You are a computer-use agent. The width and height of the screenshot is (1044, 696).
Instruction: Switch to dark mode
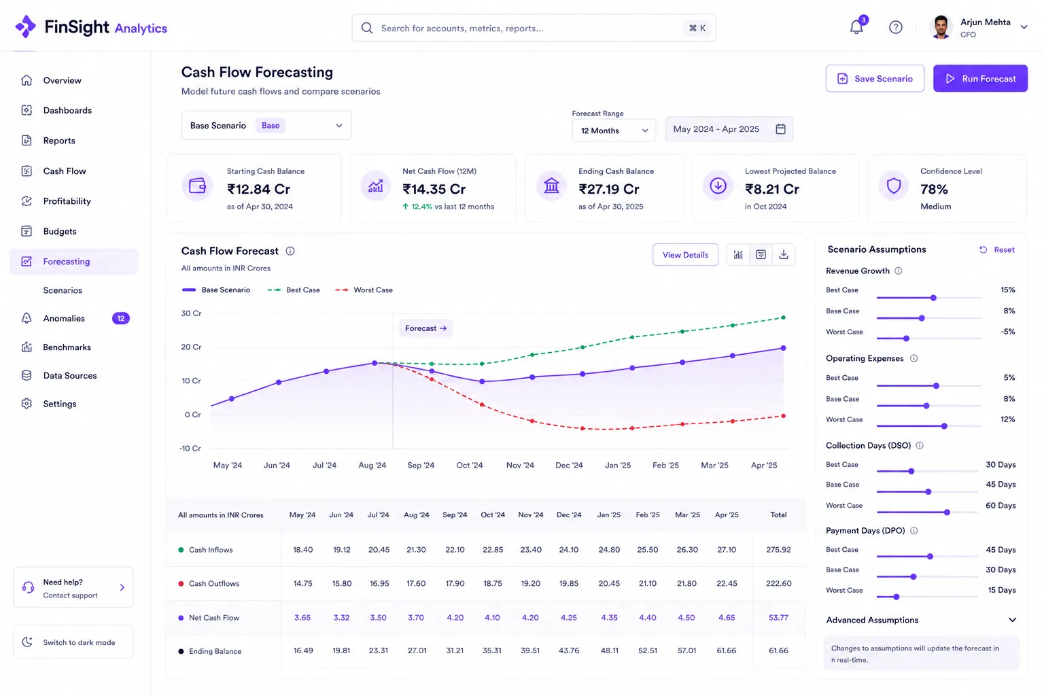pos(73,642)
